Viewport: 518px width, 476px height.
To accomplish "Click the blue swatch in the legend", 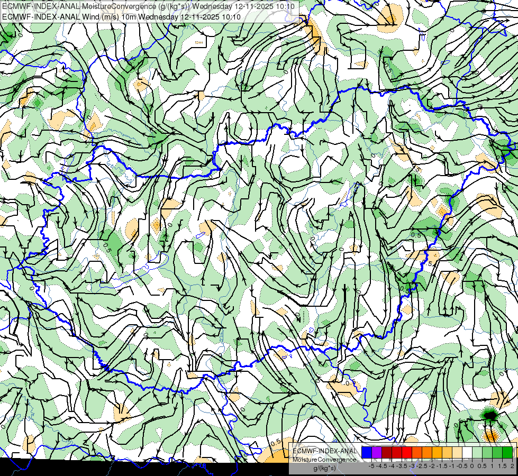I will point(367,453).
